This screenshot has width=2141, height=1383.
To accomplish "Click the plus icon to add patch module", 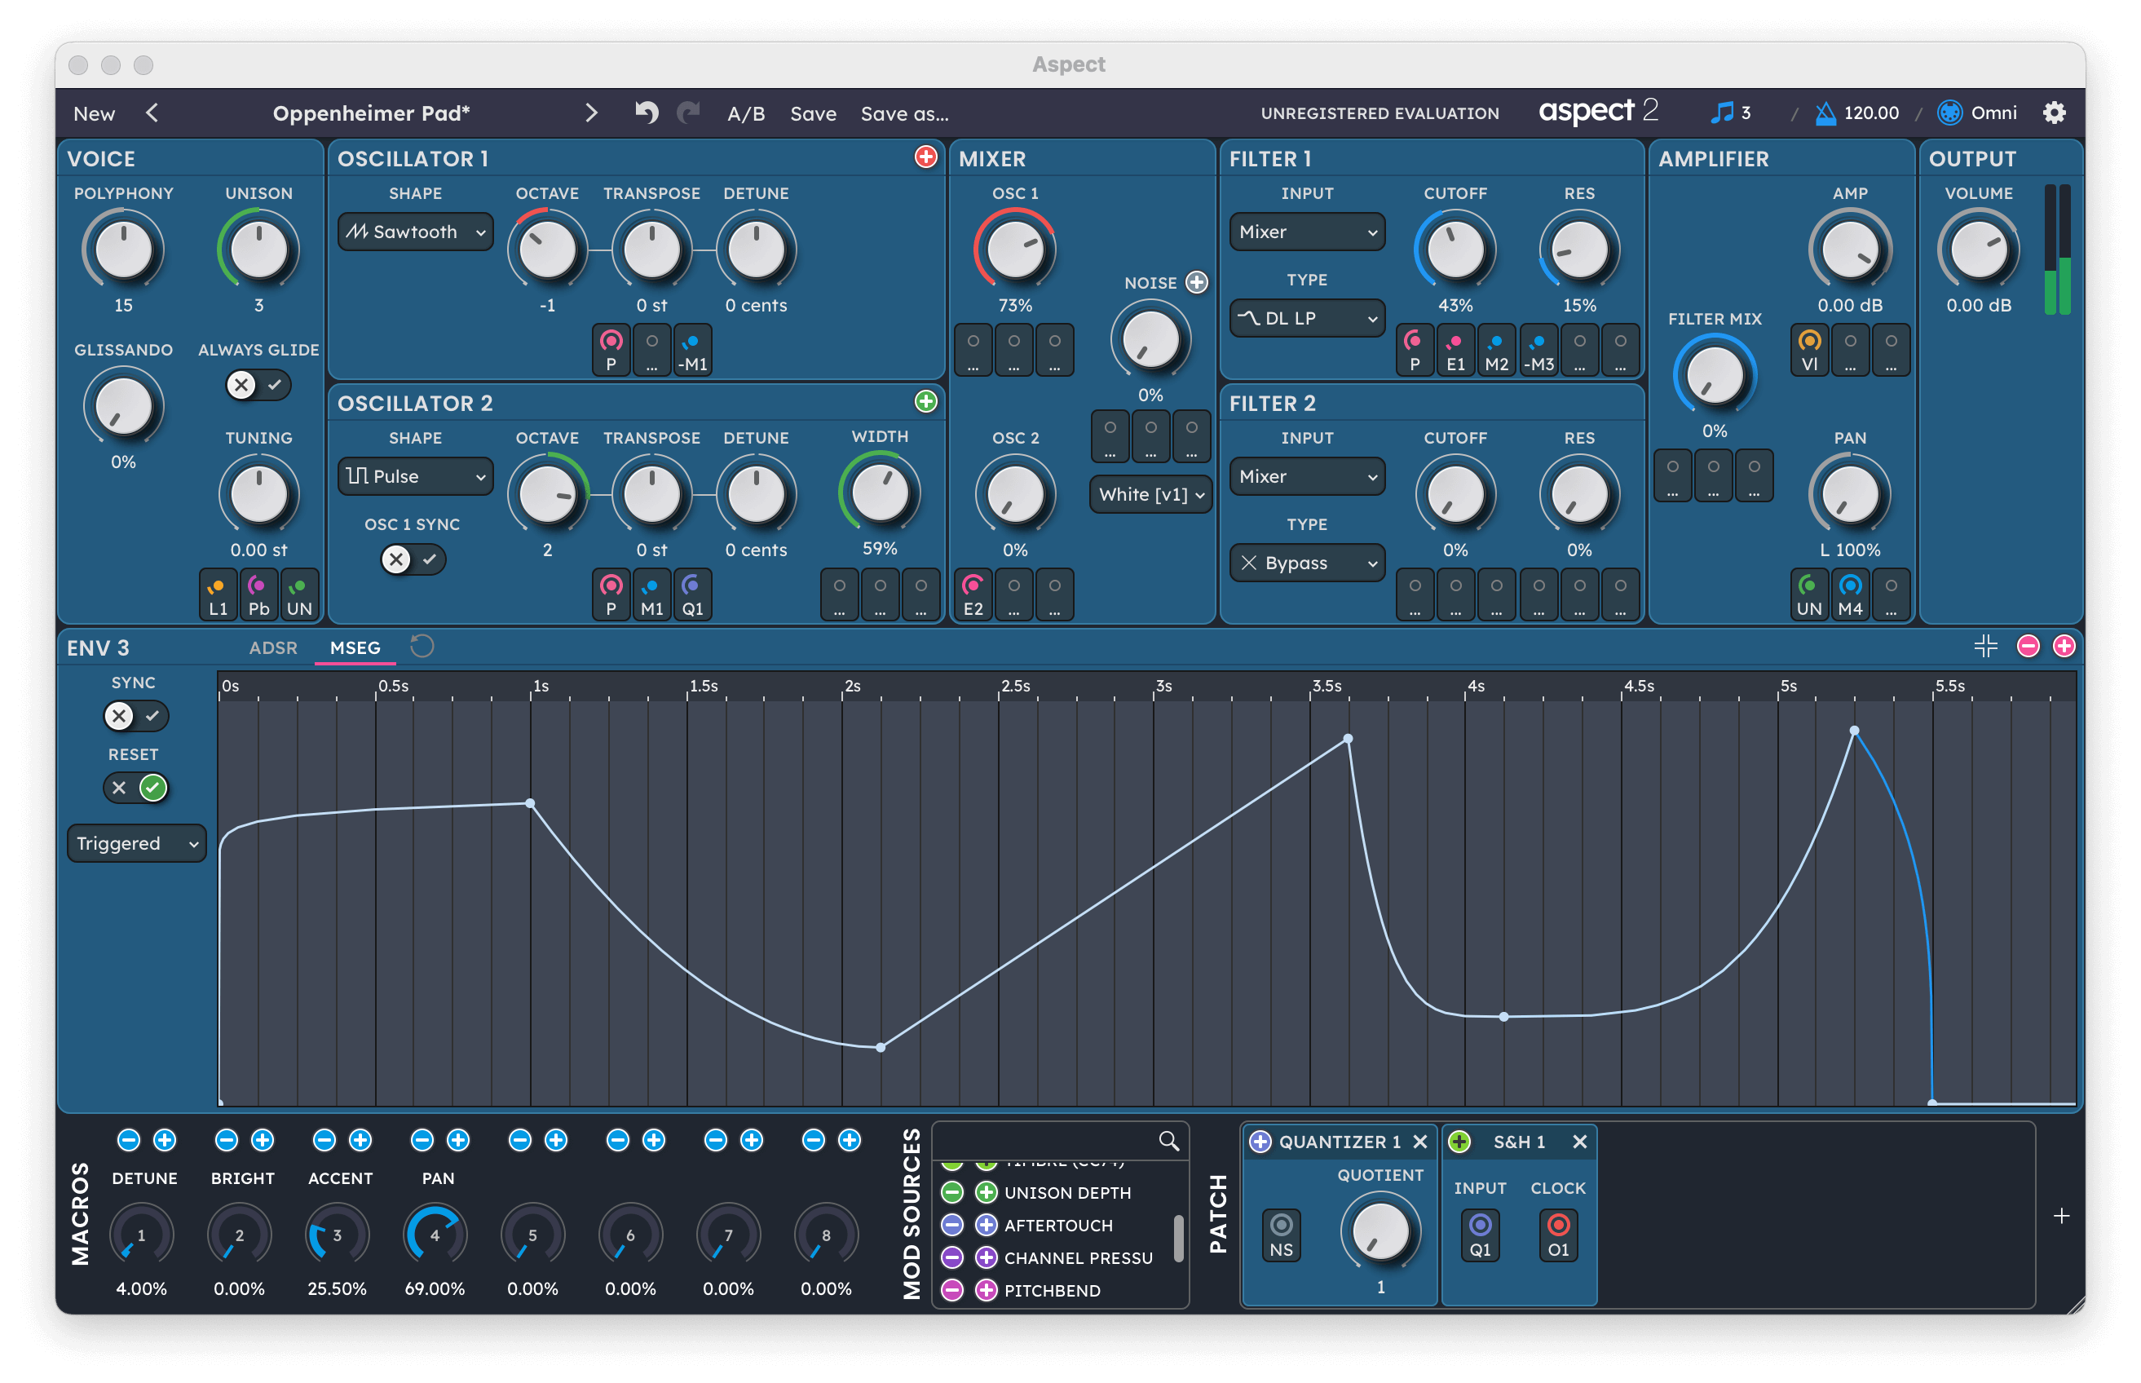I will click(x=2061, y=1216).
